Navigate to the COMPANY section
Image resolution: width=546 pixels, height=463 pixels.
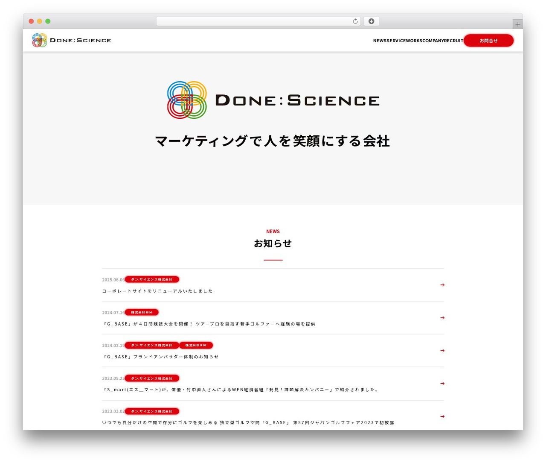coord(433,41)
